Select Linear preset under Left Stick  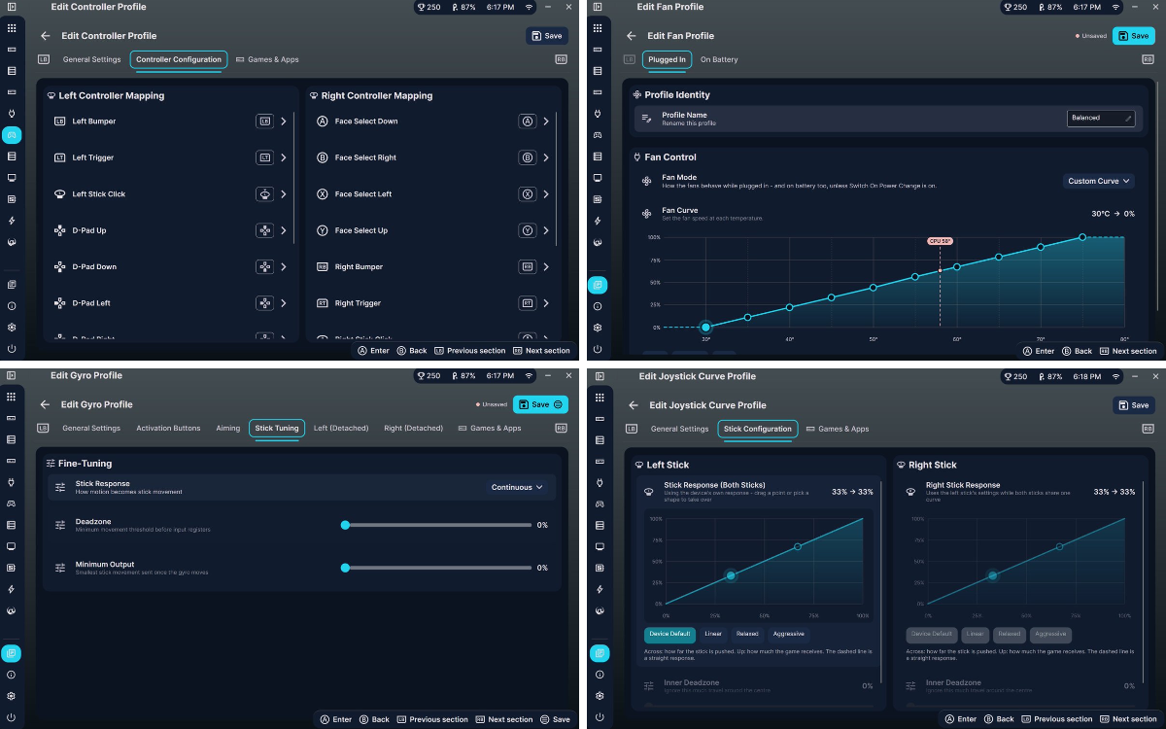pyautogui.click(x=713, y=634)
